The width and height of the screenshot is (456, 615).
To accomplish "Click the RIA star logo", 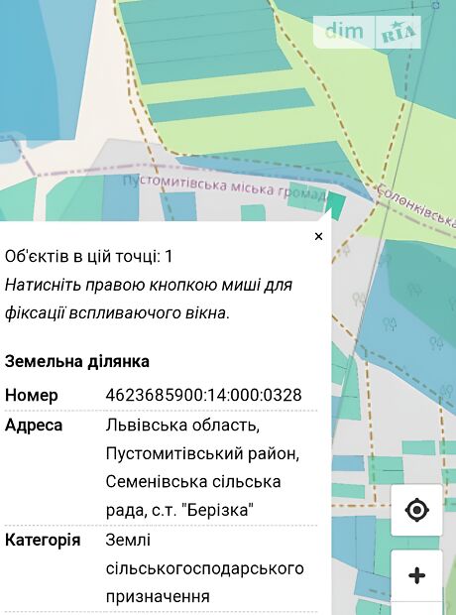I will (398, 32).
